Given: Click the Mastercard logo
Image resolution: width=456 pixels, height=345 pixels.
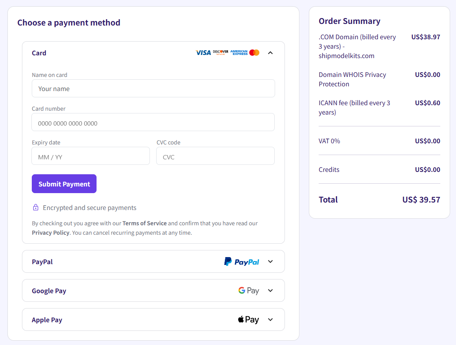Looking at the screenshot, I should tap(254, 53).
